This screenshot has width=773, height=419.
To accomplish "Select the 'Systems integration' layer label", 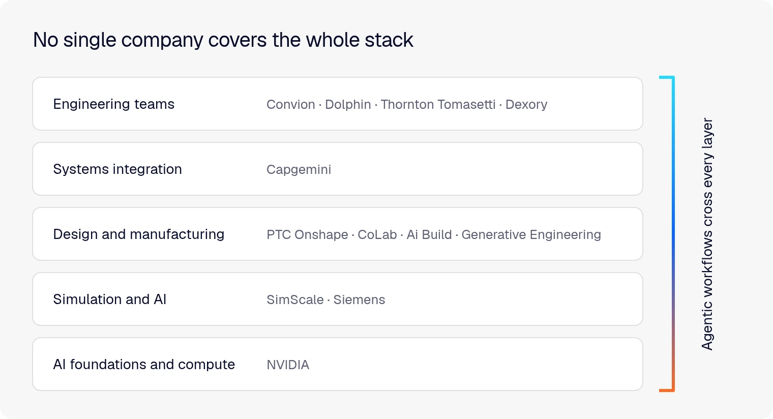I will click(117, 169).
